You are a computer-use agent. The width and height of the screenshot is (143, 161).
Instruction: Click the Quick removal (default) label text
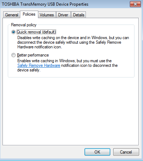coord(36,32)
